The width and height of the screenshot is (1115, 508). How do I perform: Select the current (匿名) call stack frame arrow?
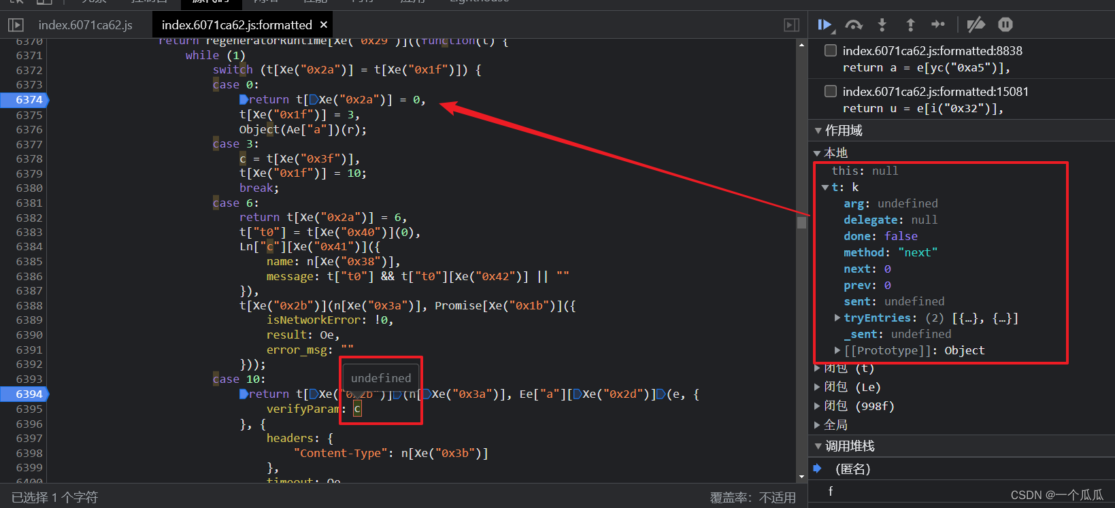[x=818, y=469]
